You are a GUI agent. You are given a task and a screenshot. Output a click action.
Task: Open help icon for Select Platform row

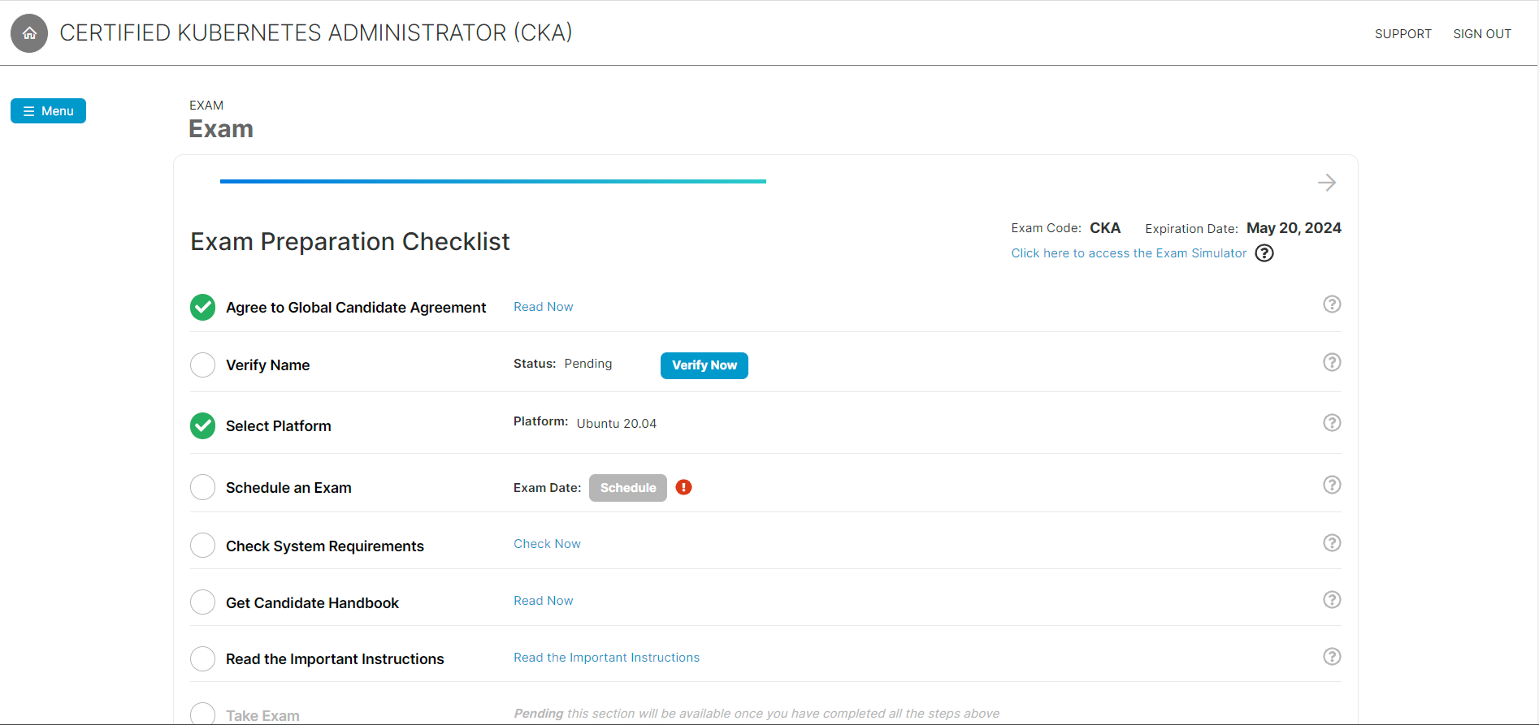tap(1332, 422)
